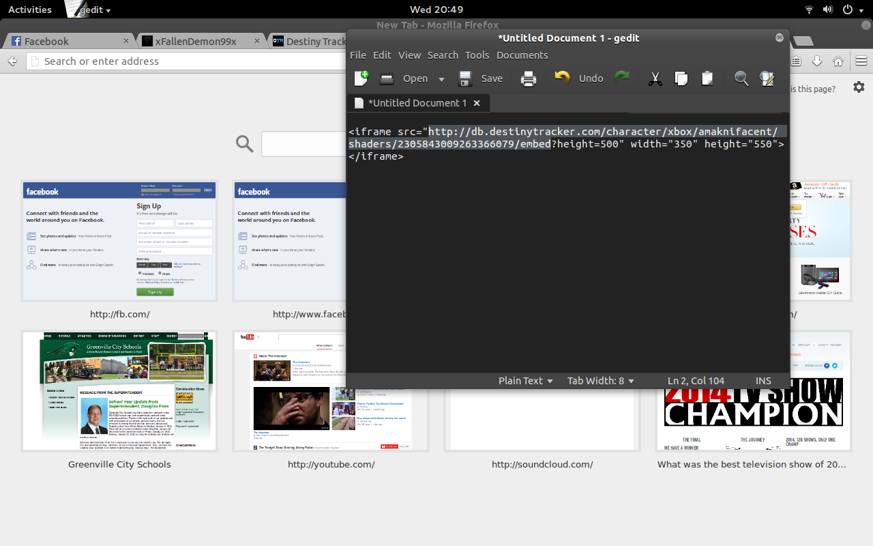The width and height of the screenshot is (873, 546).
Task: Click the Ln 2, Col 104 status
Action: [x=696, y=381]
